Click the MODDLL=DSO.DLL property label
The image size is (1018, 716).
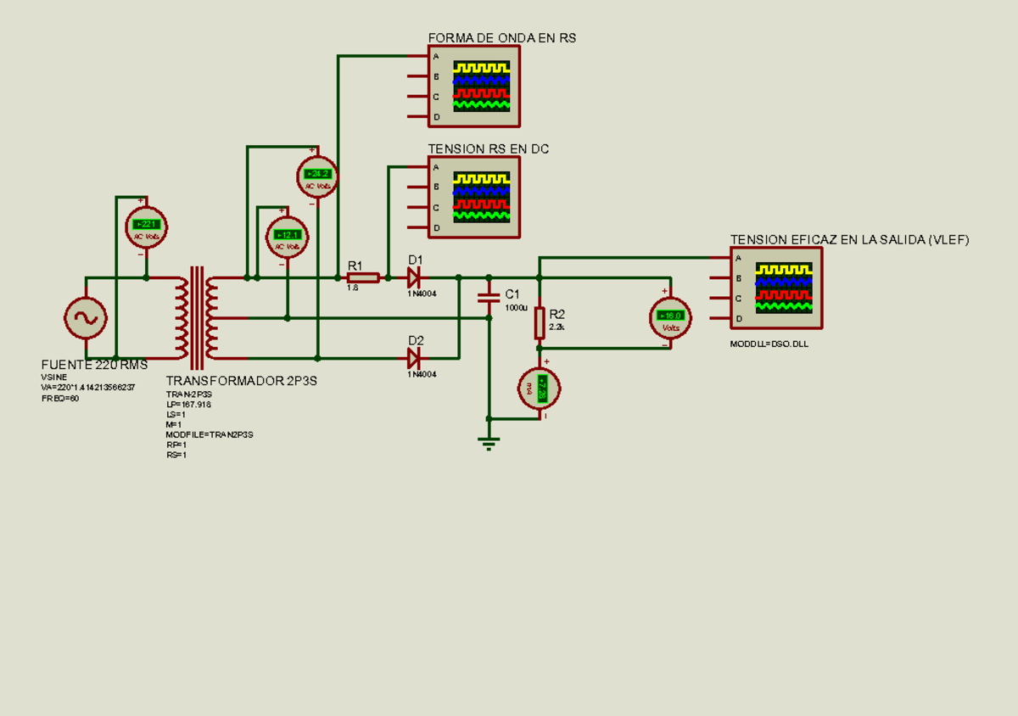770,343
